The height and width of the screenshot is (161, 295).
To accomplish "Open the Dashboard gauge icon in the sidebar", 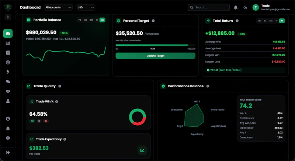I will point(8,34).
